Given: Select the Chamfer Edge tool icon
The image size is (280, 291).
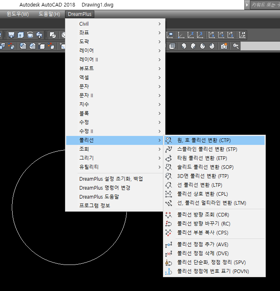Looking at the screenshot, I should 33,46.
